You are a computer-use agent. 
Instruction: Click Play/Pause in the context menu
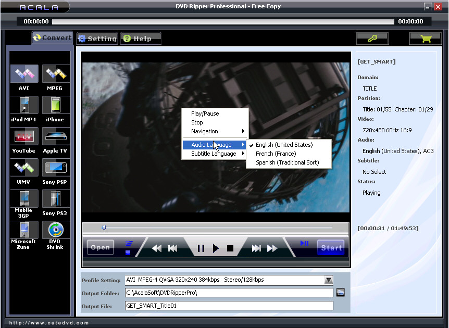[205, 113]
